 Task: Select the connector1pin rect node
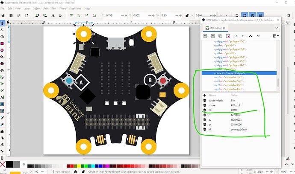(x=229, y=77)
